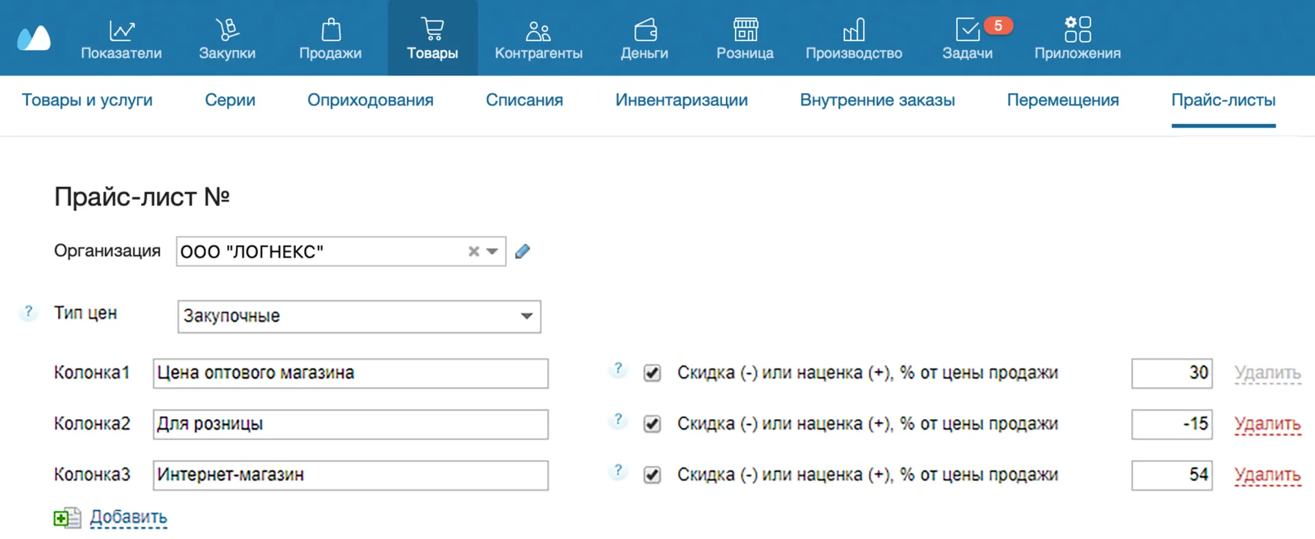
Task: Open the Розница section
Action: point(745,39)
